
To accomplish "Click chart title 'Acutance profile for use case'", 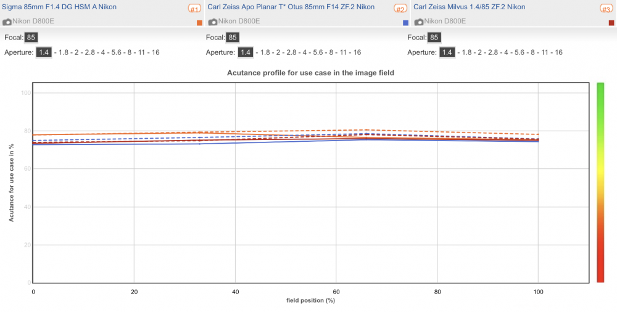I will pyautogui.click(x=310, y=73).
